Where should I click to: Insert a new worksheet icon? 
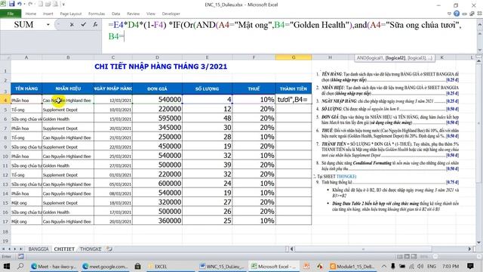(109, 249)
